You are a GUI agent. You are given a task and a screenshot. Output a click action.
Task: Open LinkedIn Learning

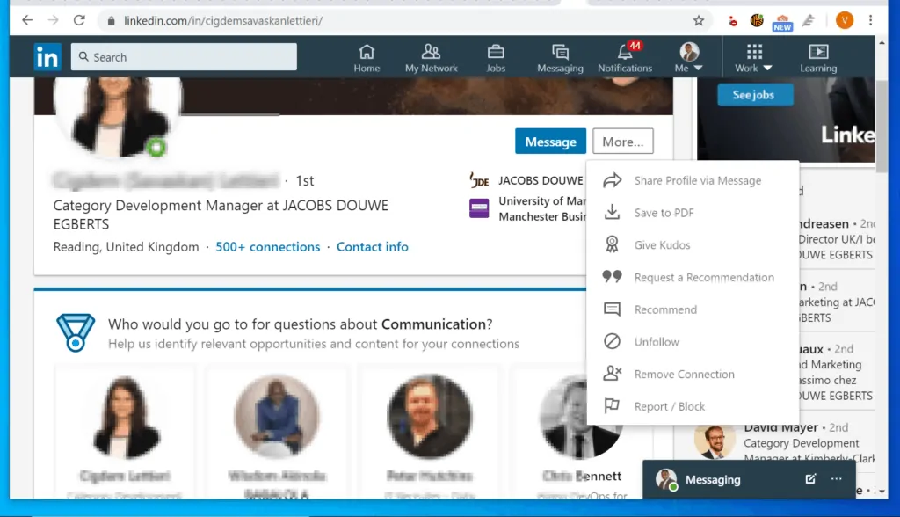click(818, 59)
